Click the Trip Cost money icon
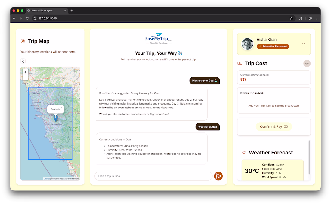Image resolution: width=331 pixels, height=204 pixels. (x=240, y=63)
